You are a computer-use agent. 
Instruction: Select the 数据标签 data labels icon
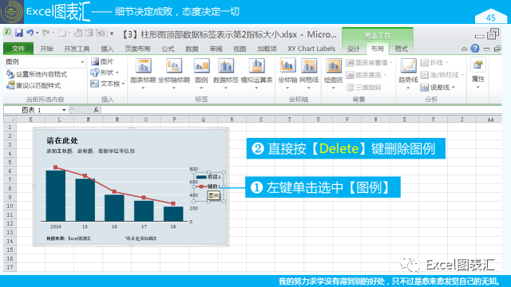(x=225, y=65)
